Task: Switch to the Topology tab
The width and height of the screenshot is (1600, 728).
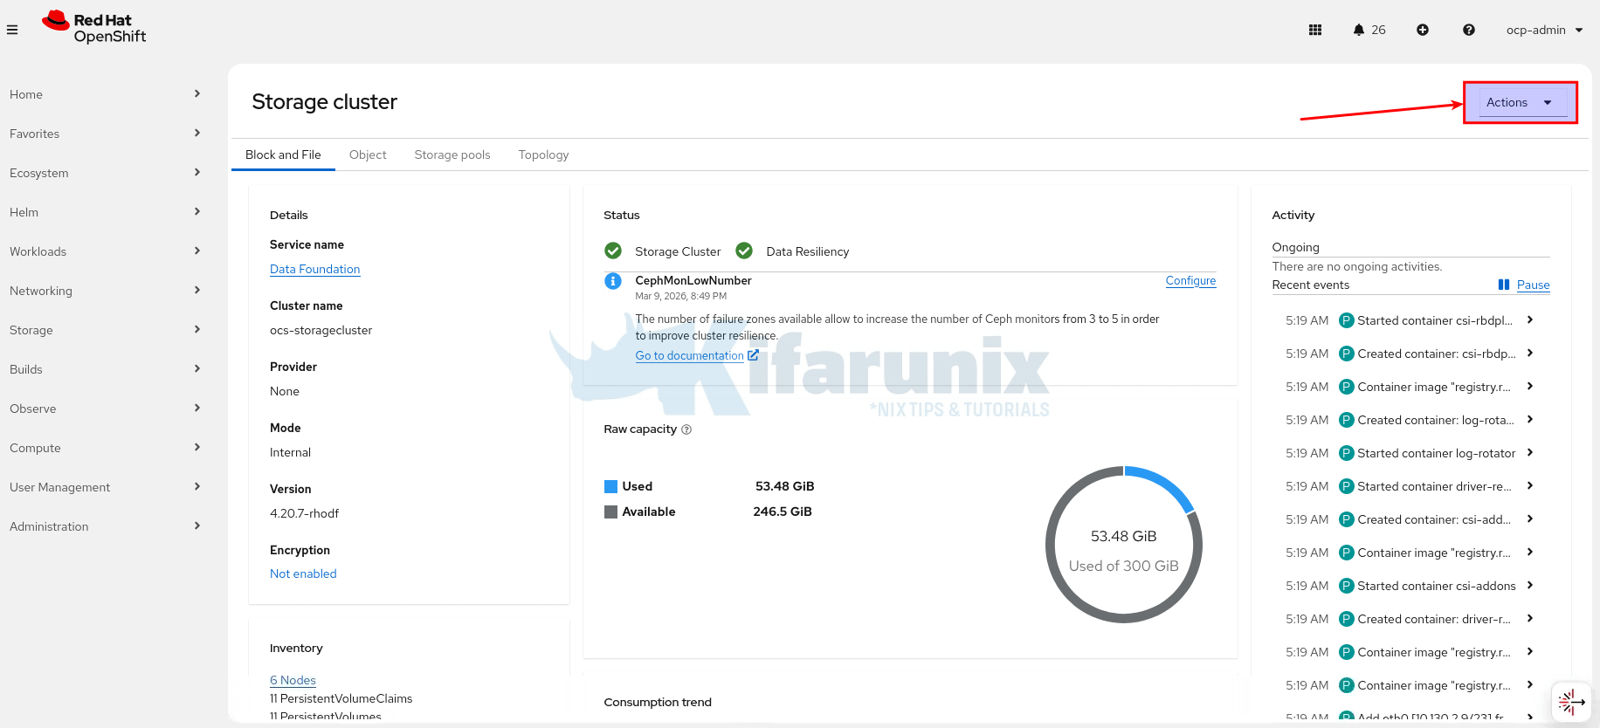Action: point(543,155)
